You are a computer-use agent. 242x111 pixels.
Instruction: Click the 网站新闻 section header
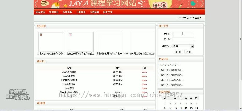click(x=41, y=26)
